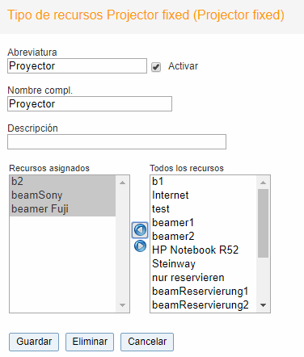Image resolution: width=304 pixels, height=357 pixels.
Task: Select Steinway resource in list
Action: click(204, 264)
